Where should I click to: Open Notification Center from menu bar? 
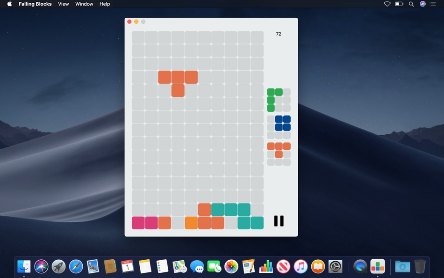tap(433, 4)
